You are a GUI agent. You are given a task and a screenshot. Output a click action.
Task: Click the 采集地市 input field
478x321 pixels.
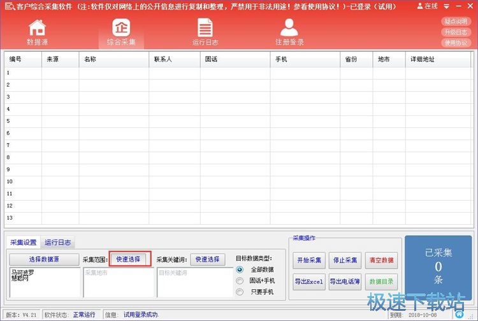119,282
